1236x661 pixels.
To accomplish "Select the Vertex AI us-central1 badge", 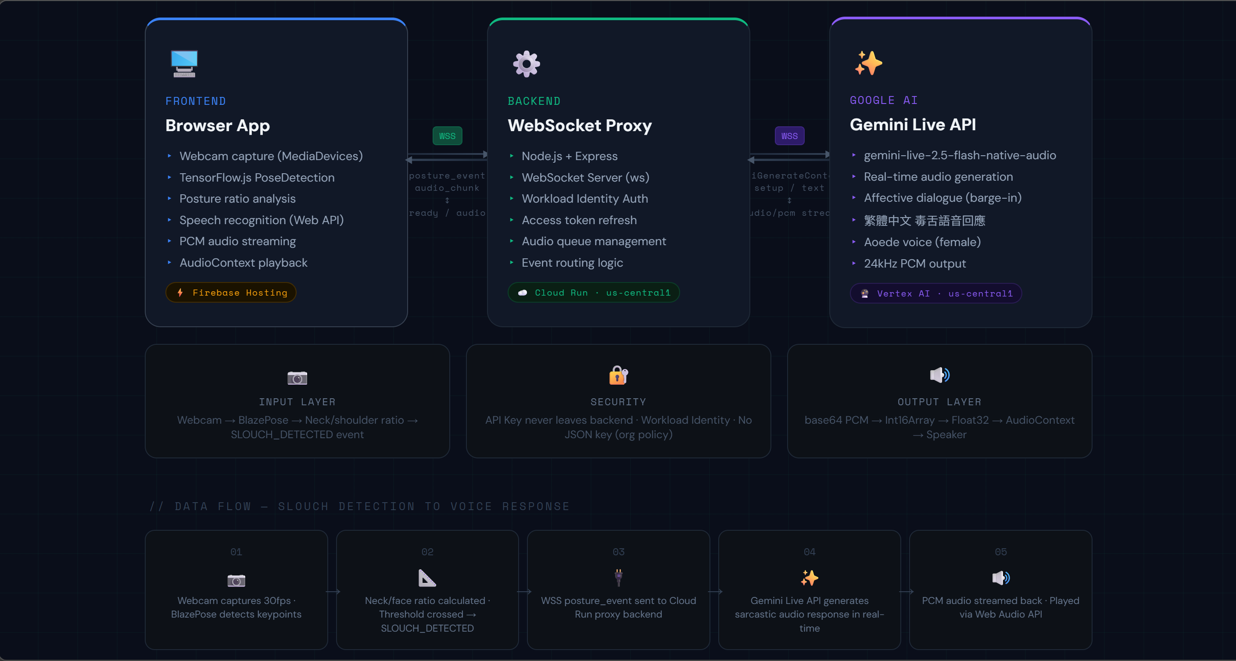I will (x=935, y=293).
